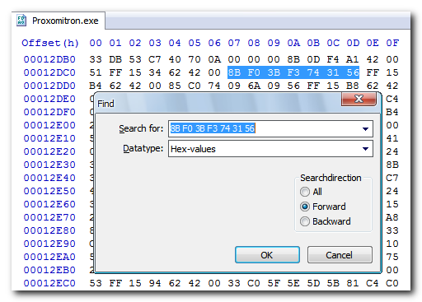
Task: Click the offset 00012E90 row label
Action: 49,244
